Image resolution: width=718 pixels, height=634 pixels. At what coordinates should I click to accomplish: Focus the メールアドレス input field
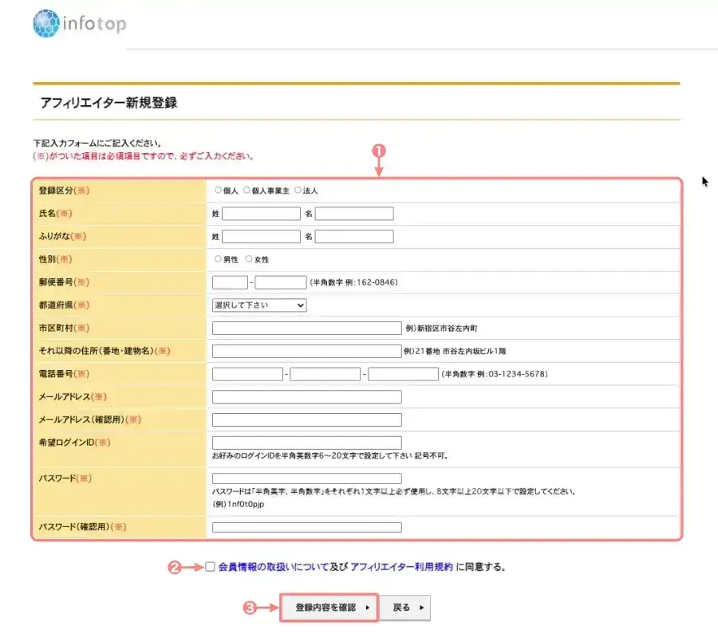pos(306,396)
